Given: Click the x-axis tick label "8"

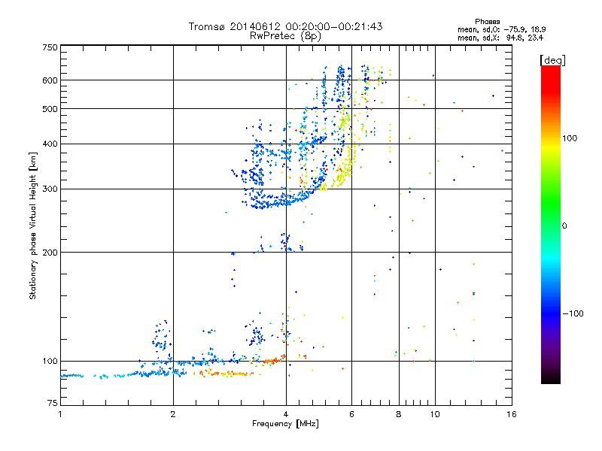Looking at the screenshot, I should tap(399, 414).
